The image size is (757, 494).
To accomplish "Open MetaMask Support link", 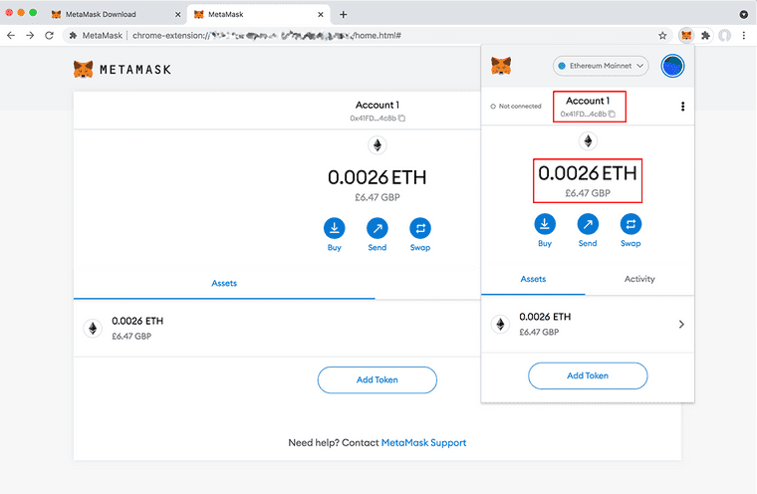I will tap(423, 443).
